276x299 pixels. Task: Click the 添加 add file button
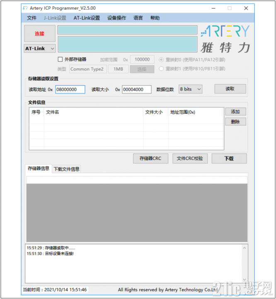click(x=235, y=112)
